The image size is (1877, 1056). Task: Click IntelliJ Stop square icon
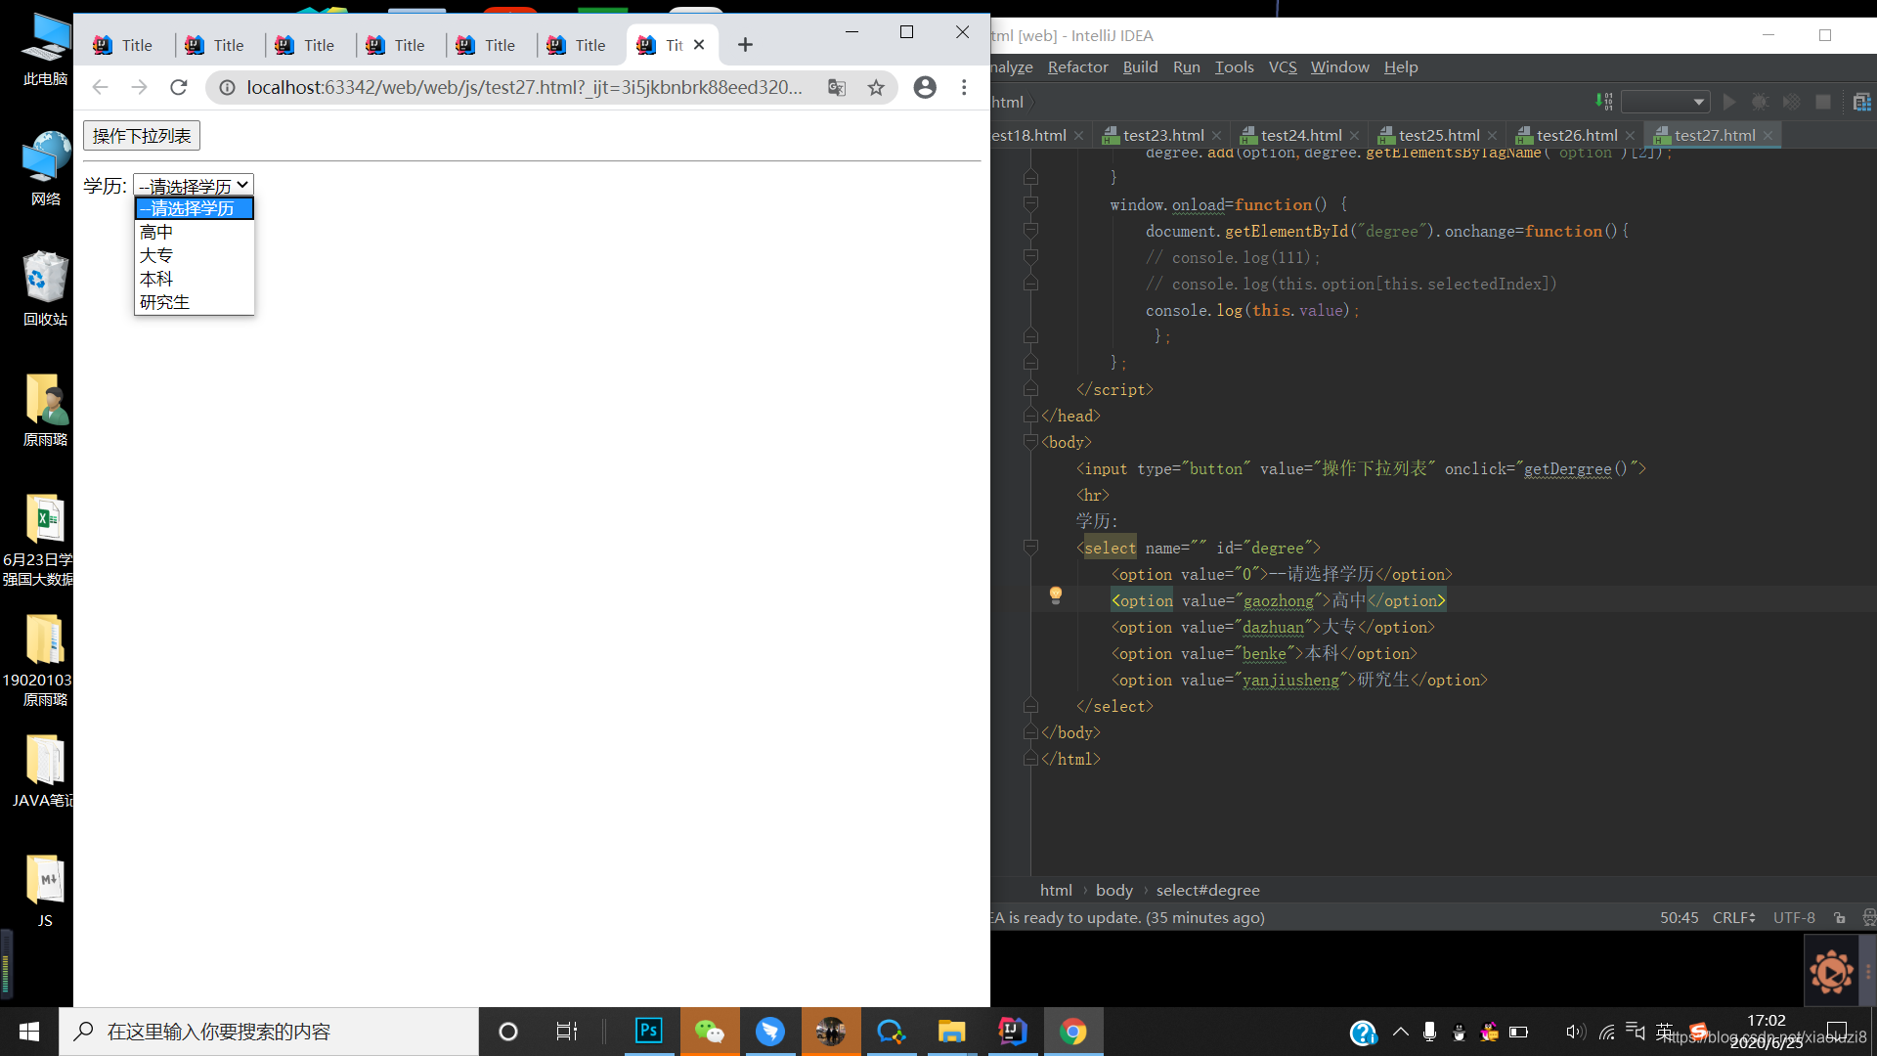click(x=1822, y=102)
